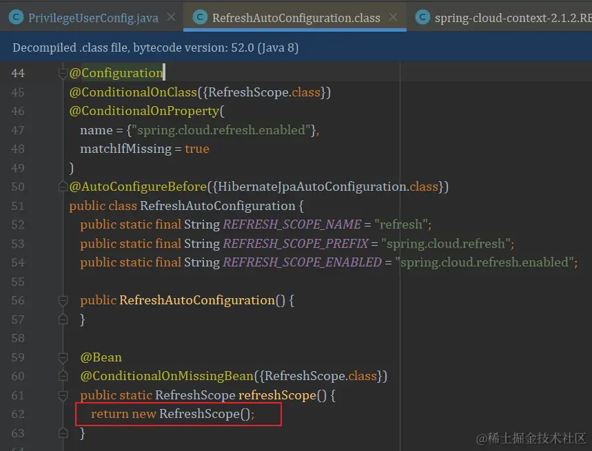Toggle the fold end marker at line 57

click(x=63, y=319)
